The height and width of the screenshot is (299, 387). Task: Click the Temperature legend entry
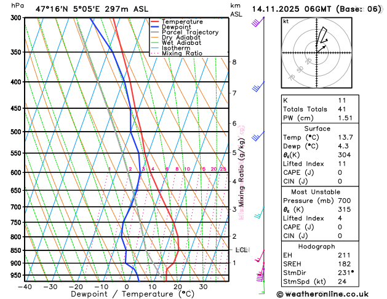coord(177,22)
